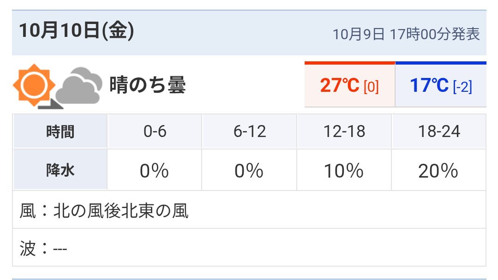498x280 pixels.
Task: Click the 降水 row header cell
Action: (60, 171)
